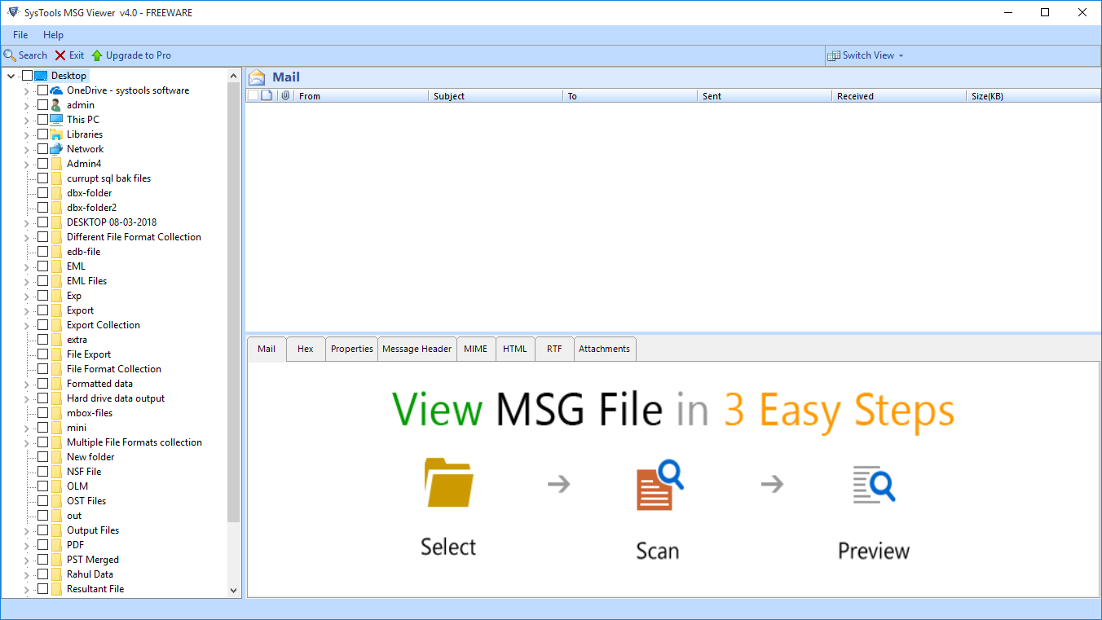The width and height of the screenshot is (1102, 620).
Task: Check the EML Files folder checkbox
Action: (42, 281)
